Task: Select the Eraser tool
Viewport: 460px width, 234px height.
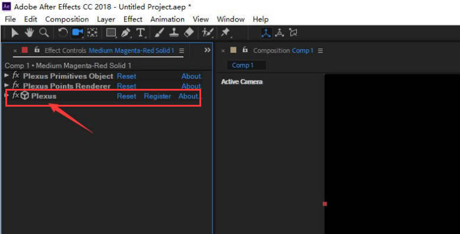Action: [x=189, y=33]
